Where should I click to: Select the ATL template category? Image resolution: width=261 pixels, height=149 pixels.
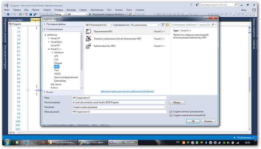[x=56, y=56]
